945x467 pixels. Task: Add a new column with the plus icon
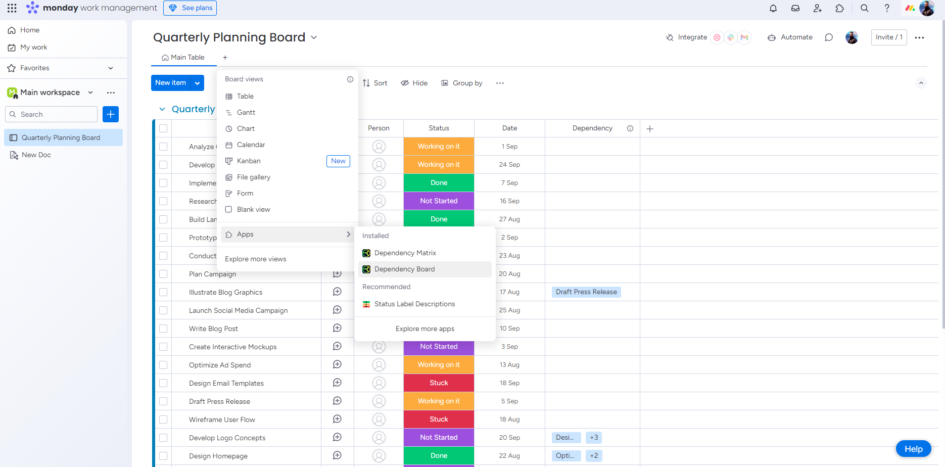click(650, 129)
